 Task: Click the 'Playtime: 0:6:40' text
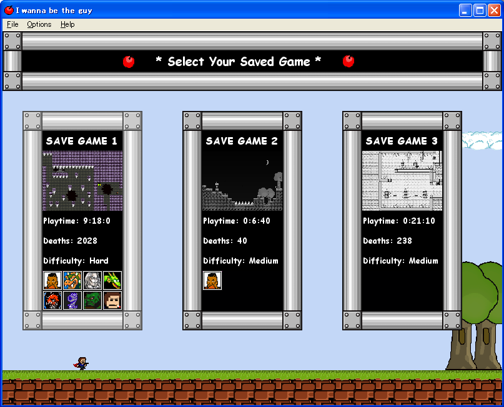(237, 221)
